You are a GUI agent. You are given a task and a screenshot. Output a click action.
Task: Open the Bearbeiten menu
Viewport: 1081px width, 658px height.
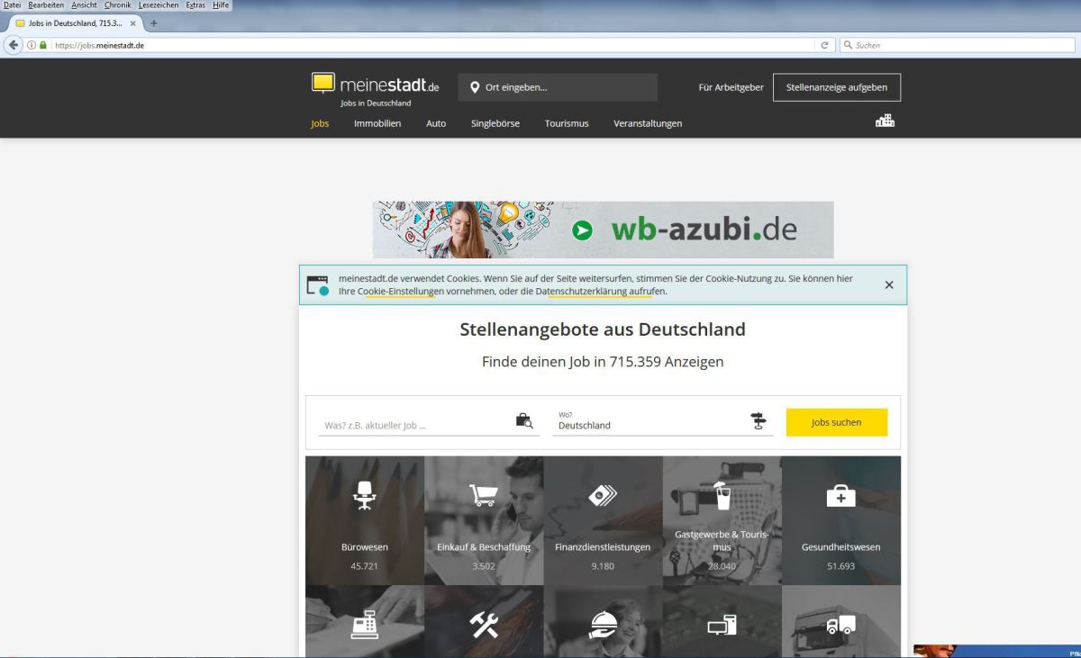pyautogui.click(x=46, y=5)
